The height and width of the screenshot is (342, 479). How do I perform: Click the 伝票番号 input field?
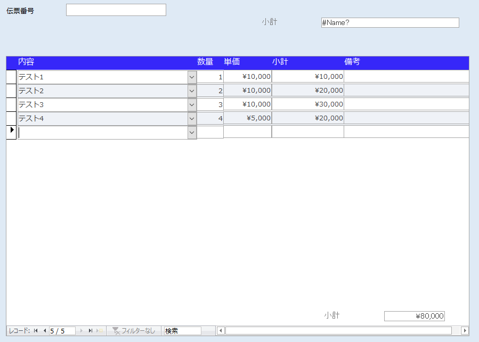click(116, 10)
